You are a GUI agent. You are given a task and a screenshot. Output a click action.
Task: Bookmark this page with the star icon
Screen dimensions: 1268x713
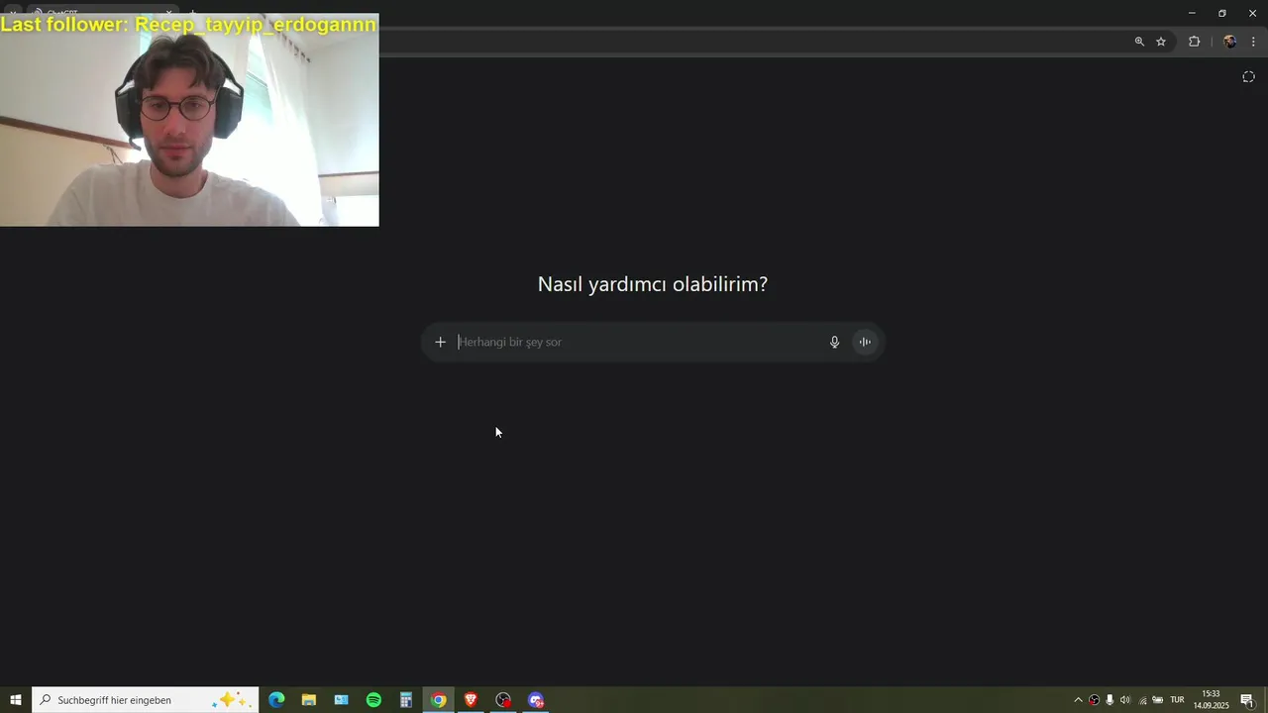click(x=1161, y=42)
